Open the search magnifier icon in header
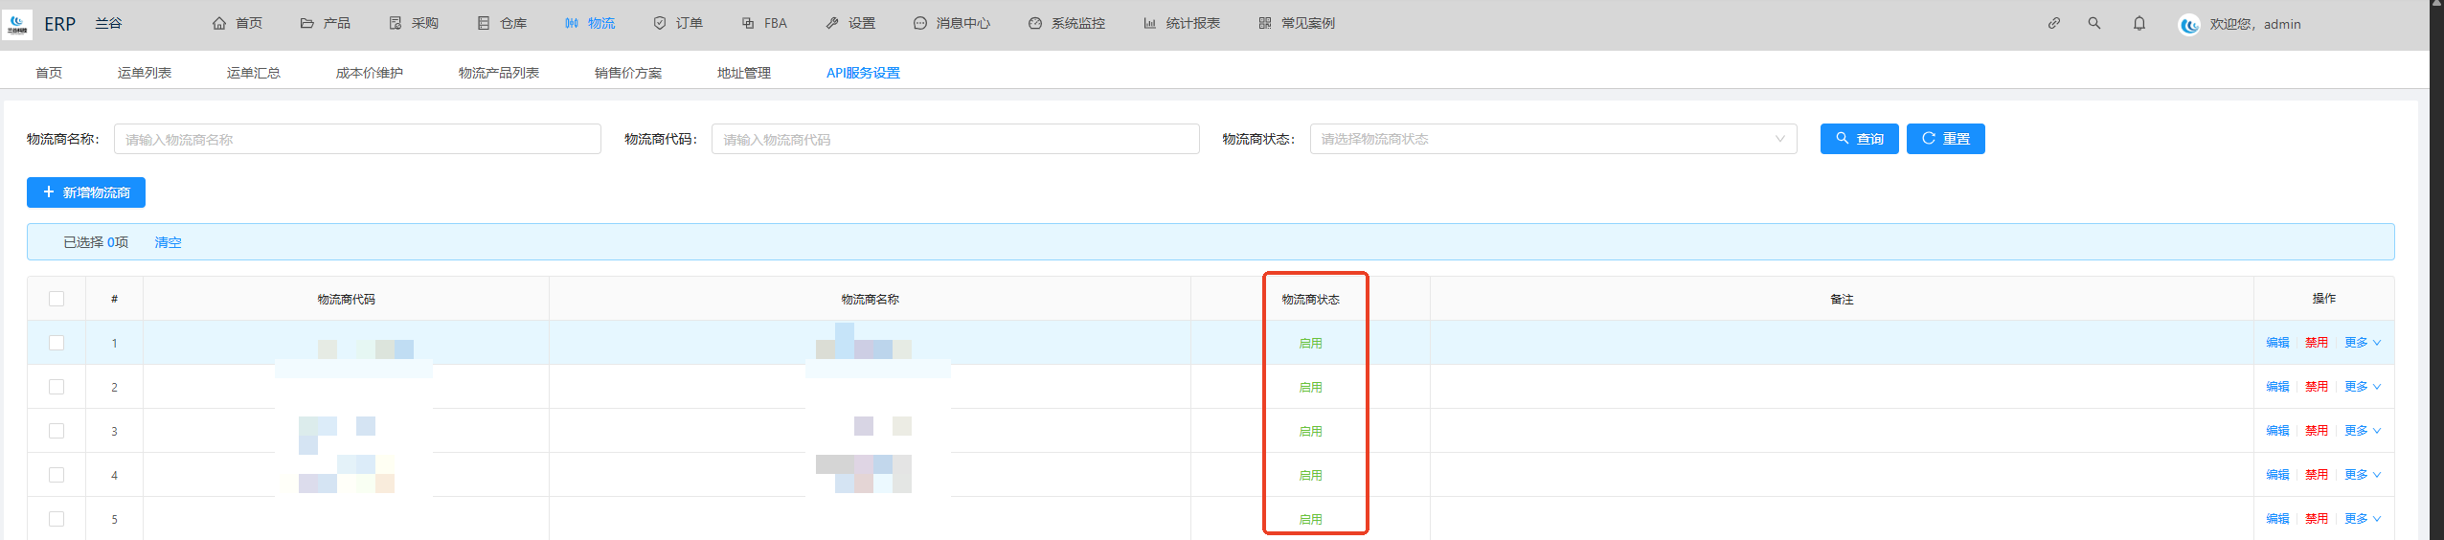Screen dimensions: 2444x540 click(2094, 23)
